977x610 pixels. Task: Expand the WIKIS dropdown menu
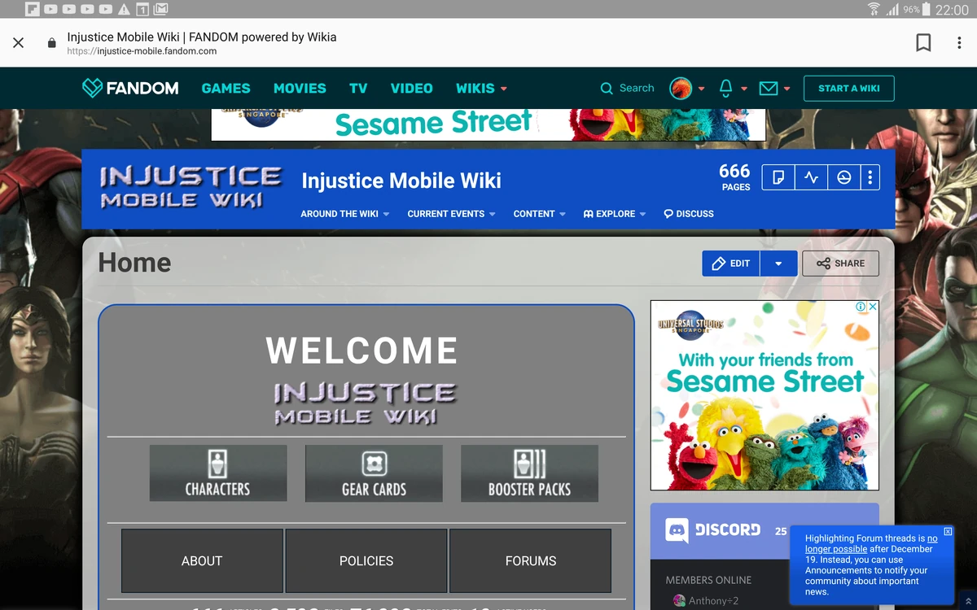pyautogui.click(x=481, y=88)
